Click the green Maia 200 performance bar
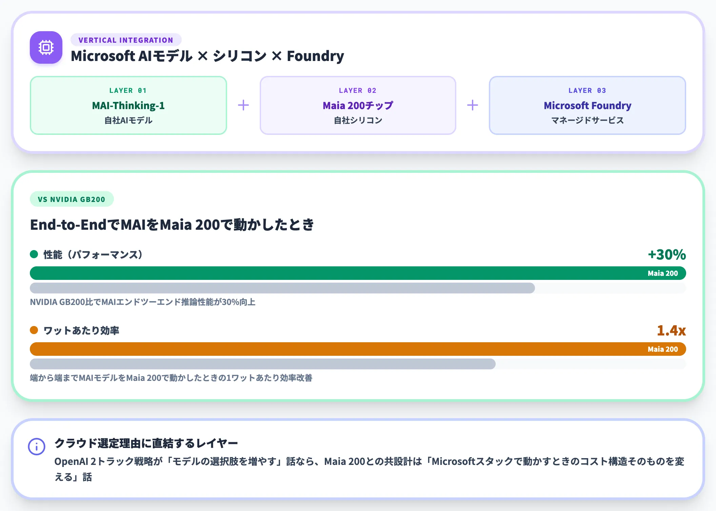This screenshot has height=511, width=716. [358, 273]
